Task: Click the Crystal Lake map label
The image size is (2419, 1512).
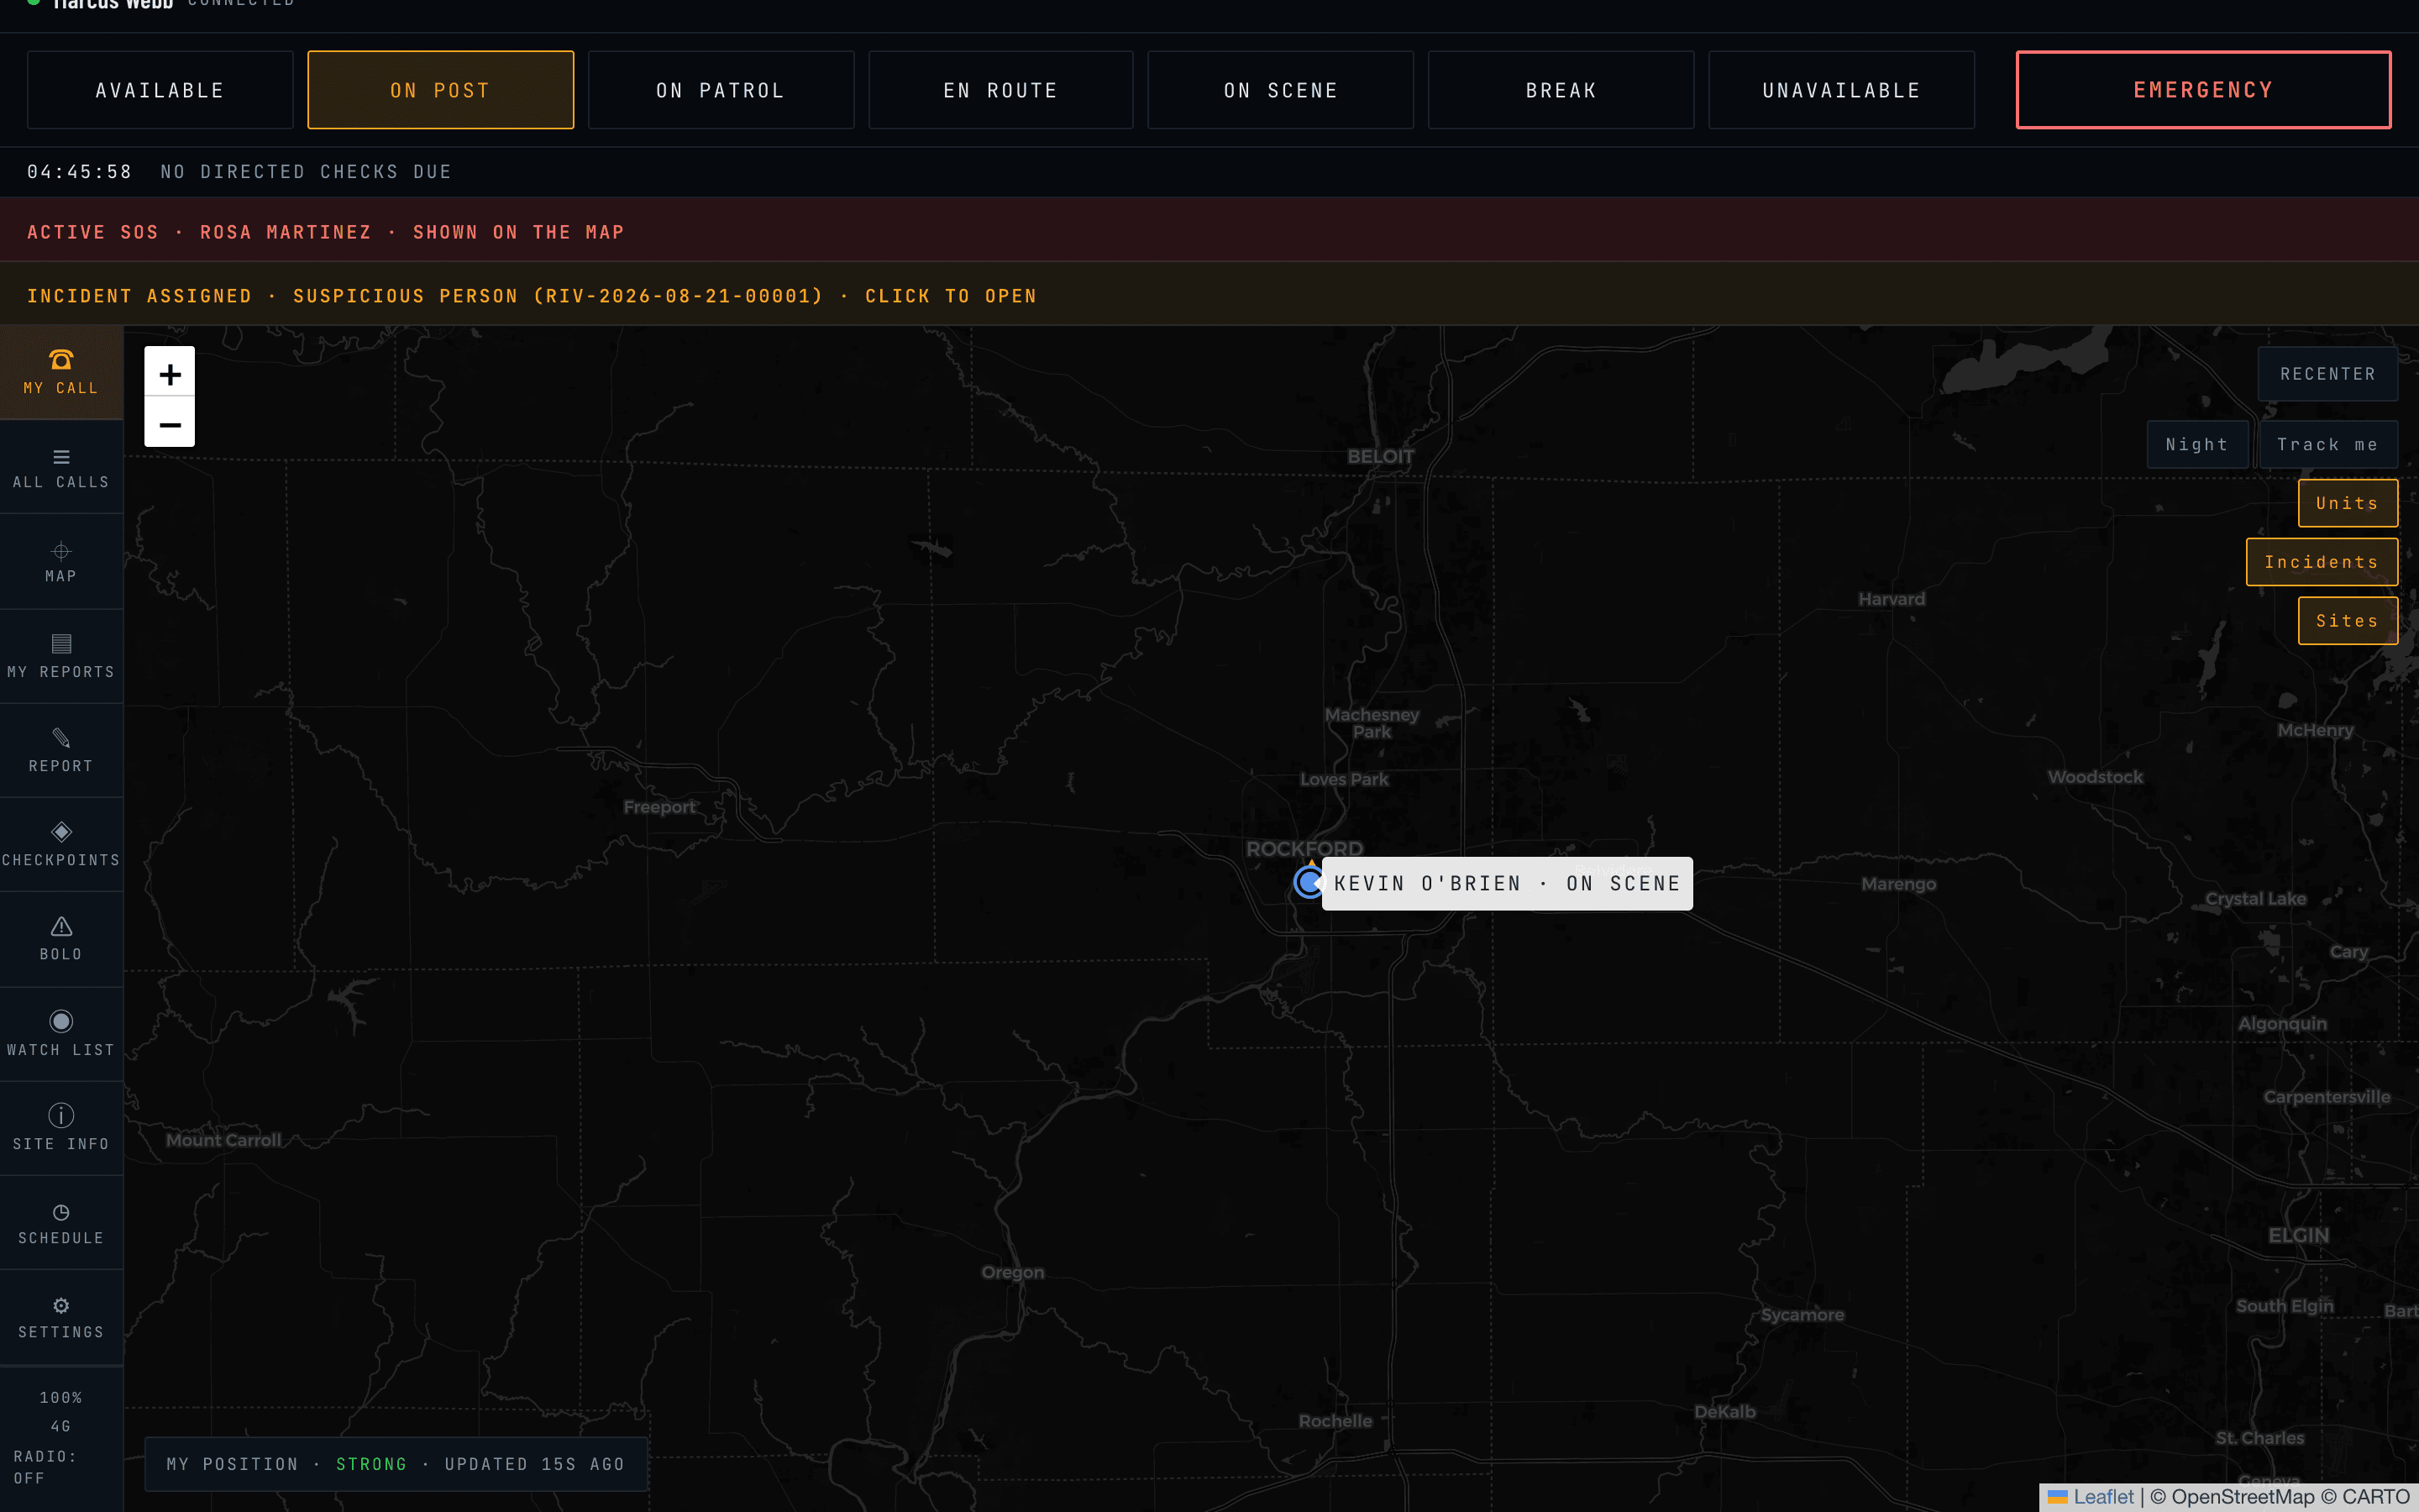Action: [2255, 899]
